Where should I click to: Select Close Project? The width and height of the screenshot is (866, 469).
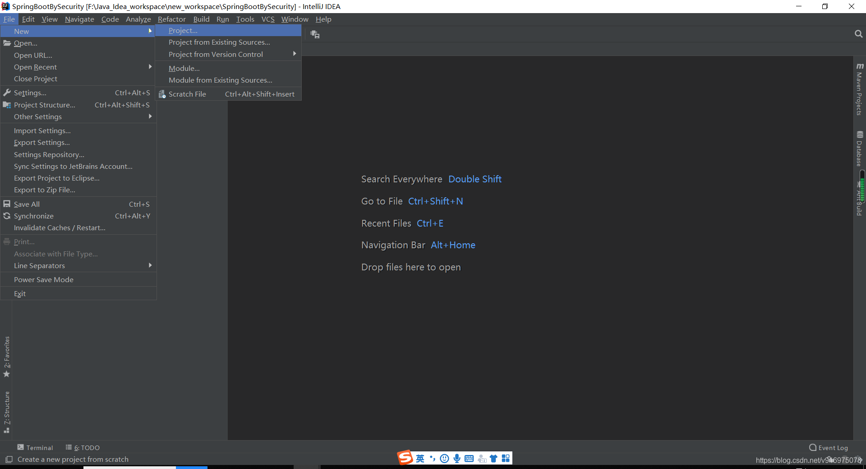point(78,79)
